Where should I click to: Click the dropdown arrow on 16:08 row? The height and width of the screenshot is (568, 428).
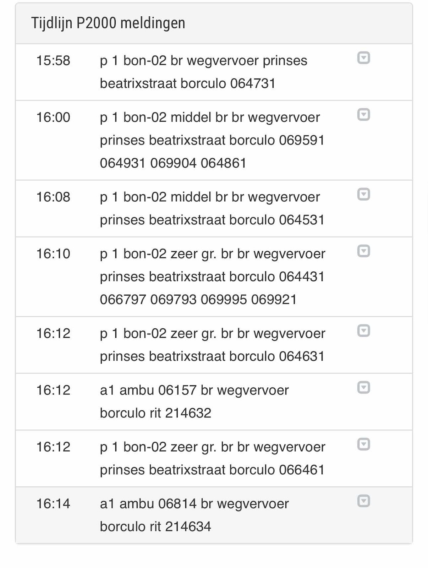click(x=363, y=194)
